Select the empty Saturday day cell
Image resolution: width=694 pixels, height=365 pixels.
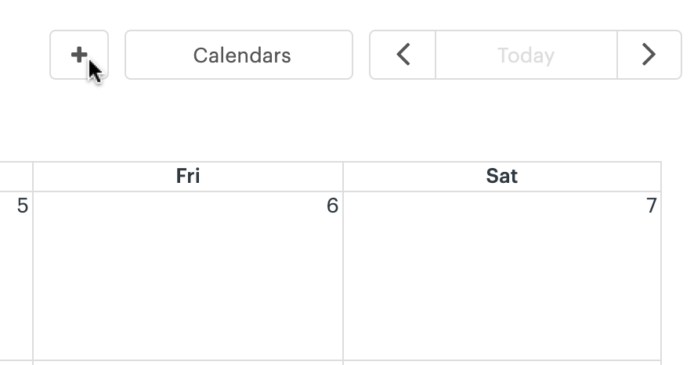pyautogui.click(x=502, y=281)
